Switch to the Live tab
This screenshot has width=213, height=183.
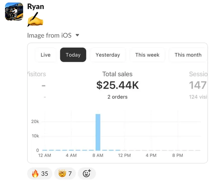pos(46,55)
